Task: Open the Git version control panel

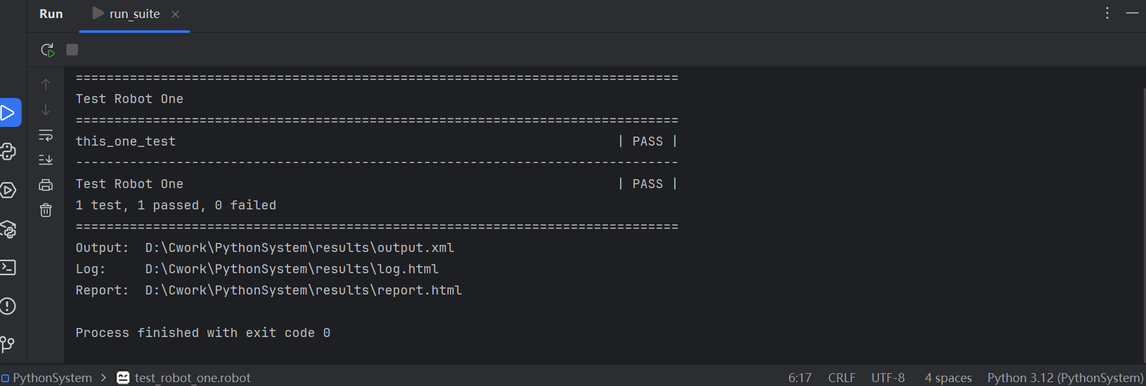Action: [x=9, y=344]
